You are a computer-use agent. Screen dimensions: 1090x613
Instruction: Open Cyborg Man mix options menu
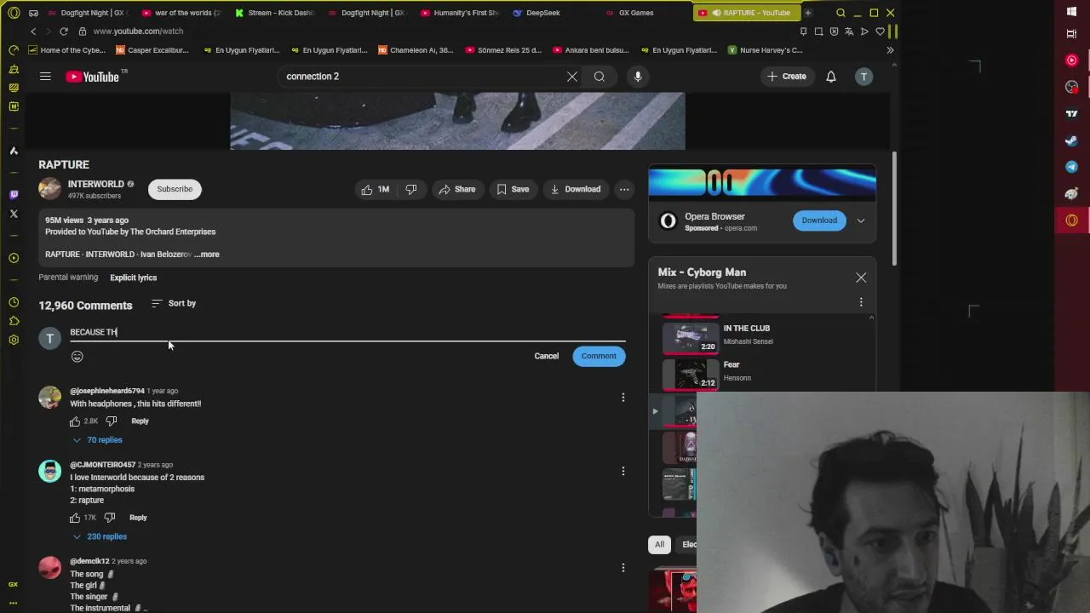click(x=861, y=302)
